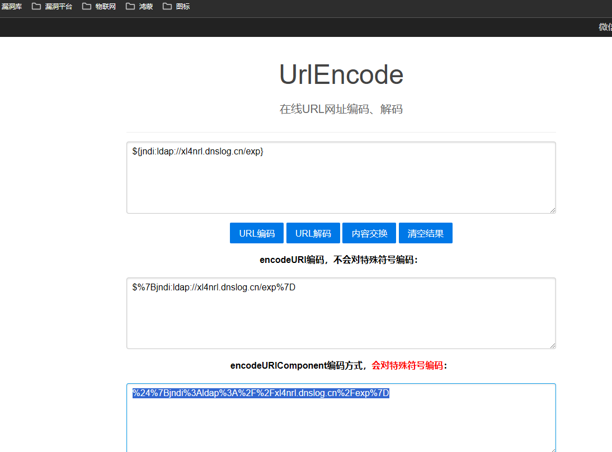Clear output using 清空结果 button
Screen dimensions: 612x452
coord(426,233)
